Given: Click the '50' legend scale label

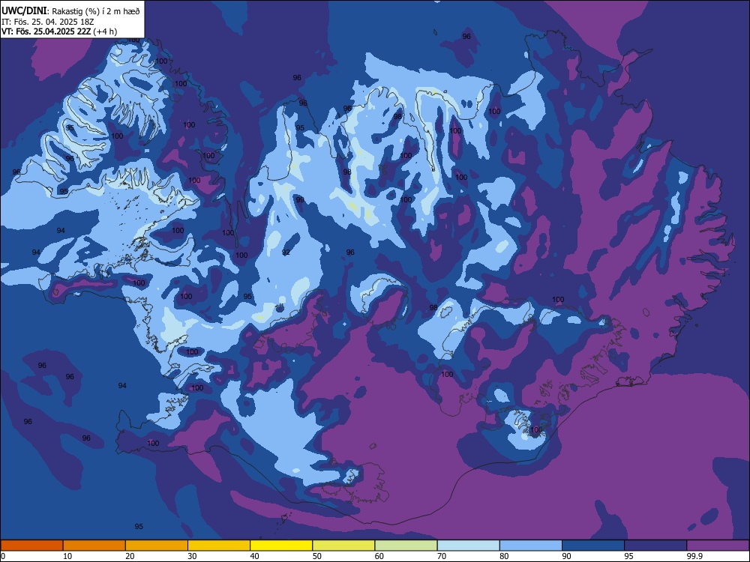Looking at the screenshot, I should pyautogui.click(x=316, y=556).
